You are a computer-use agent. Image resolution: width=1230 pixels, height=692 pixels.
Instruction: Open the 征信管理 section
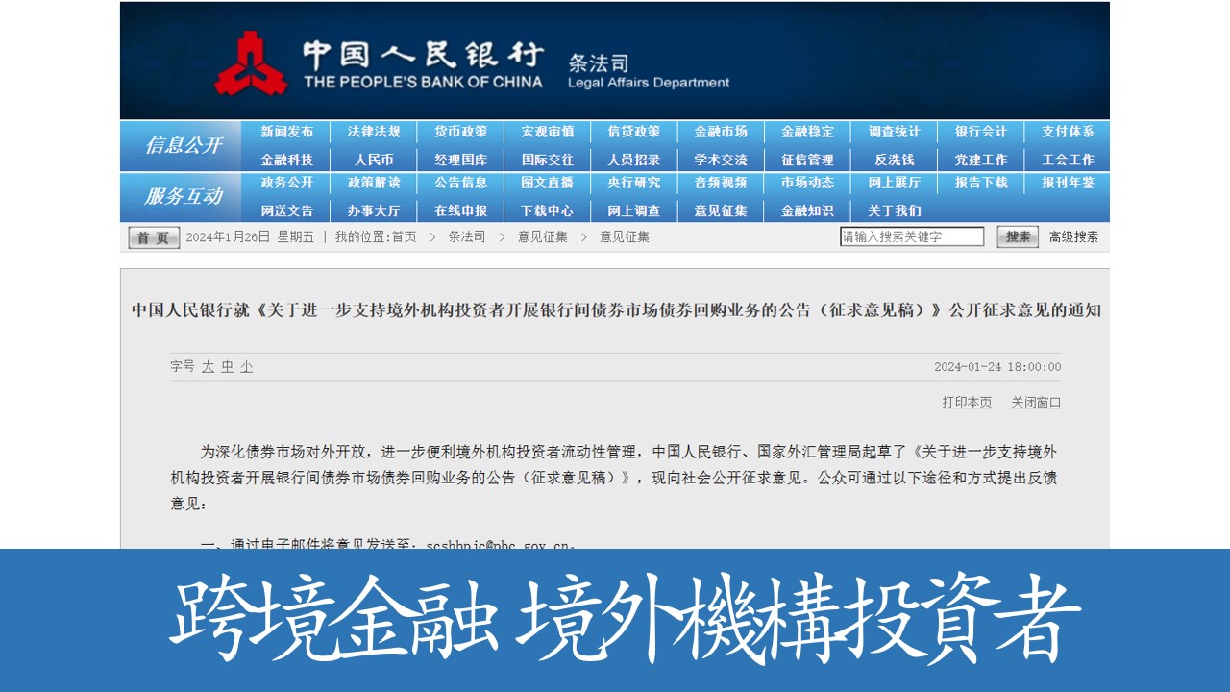point(807,160)
